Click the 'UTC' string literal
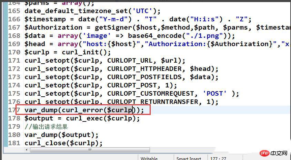Image resolution: width=291 pixels, height=160 pixels. click(x=142, y=11)
